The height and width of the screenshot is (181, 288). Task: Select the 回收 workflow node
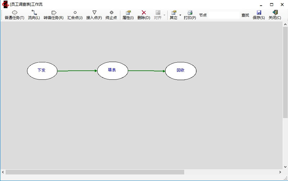[181, 71]
